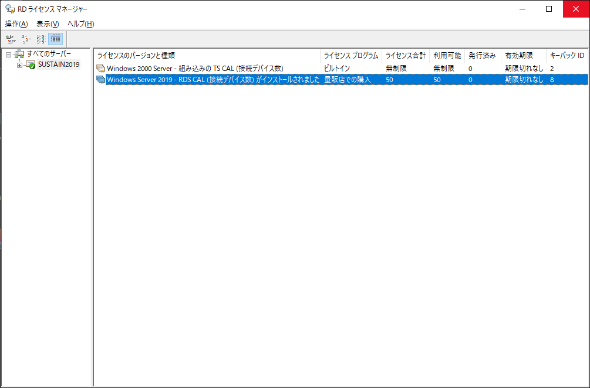
Task: Sort by キーパック ID column header
Action: [567, 56]
